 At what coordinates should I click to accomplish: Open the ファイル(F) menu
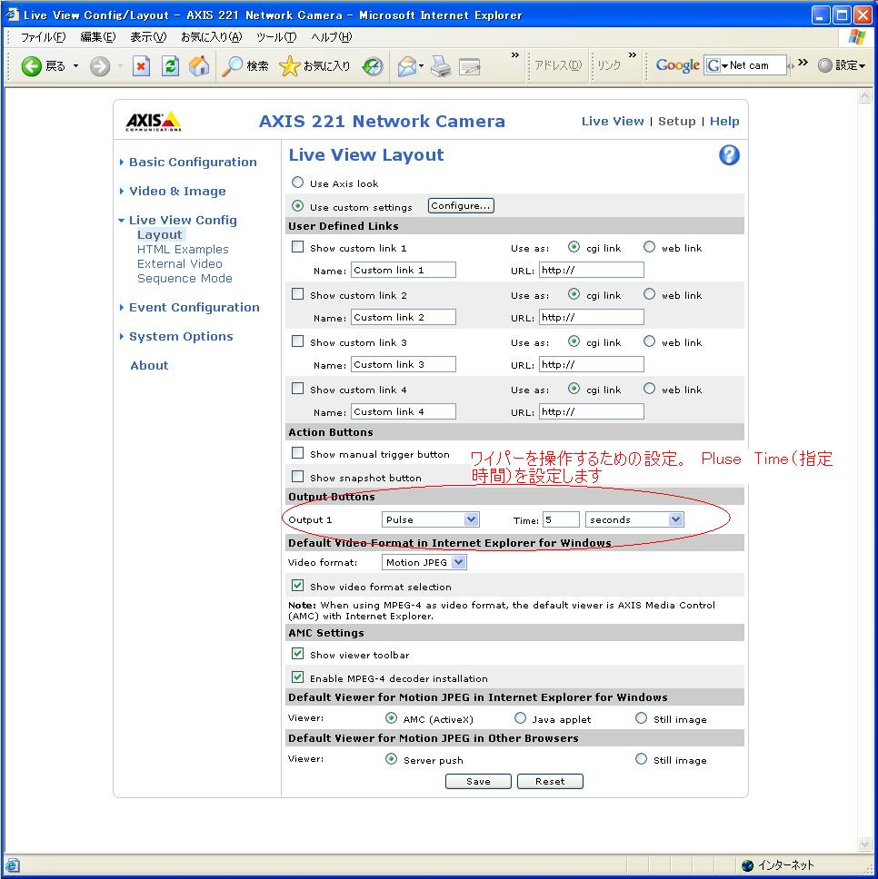pyautogui.click(x=44, y=37)
